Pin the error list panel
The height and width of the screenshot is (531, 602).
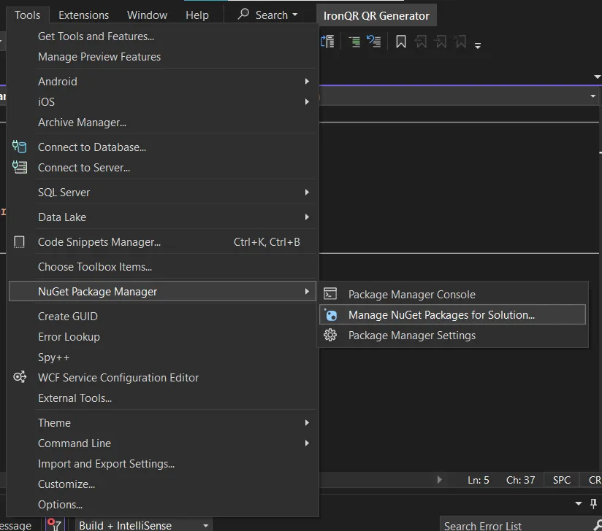[x=593, y=504]
